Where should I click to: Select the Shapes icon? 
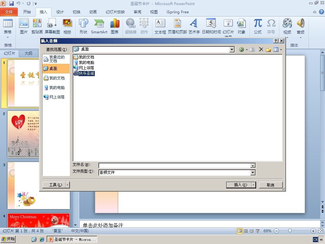pyautogui.click(x=83, y=23)
